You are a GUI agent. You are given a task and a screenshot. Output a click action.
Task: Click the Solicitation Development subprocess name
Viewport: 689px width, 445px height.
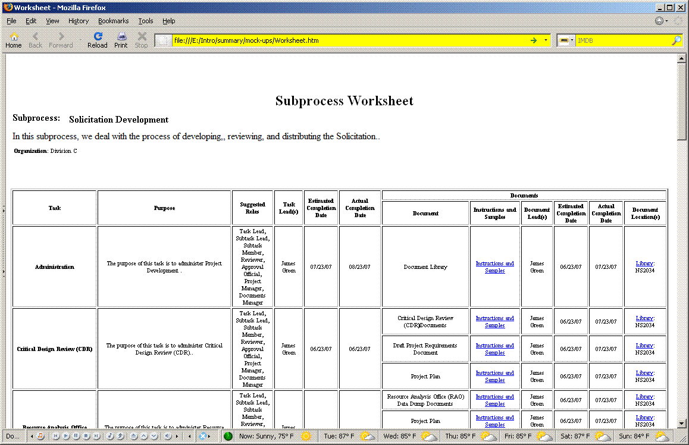tap(118, 120)
